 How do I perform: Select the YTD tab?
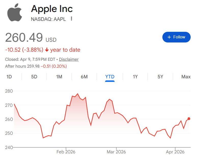pyautogui.click(x=110, y=77)
